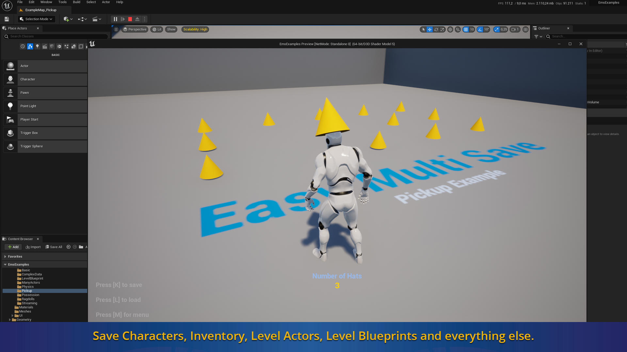
Task: Click the save level floppy disk icon
Action: pyautogui.click(x=7, y=19)
